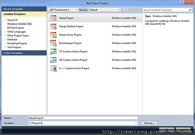Click the 'Merge Module Project' template name
This screenshot has height=135, width=195.
[71, 26]
